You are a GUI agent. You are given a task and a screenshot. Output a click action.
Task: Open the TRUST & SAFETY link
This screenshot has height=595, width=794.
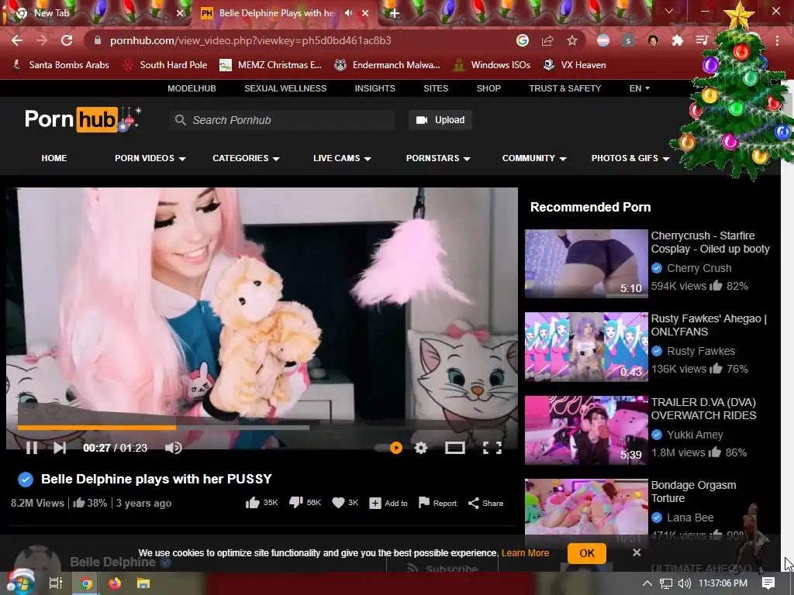[x=565, y=88]
